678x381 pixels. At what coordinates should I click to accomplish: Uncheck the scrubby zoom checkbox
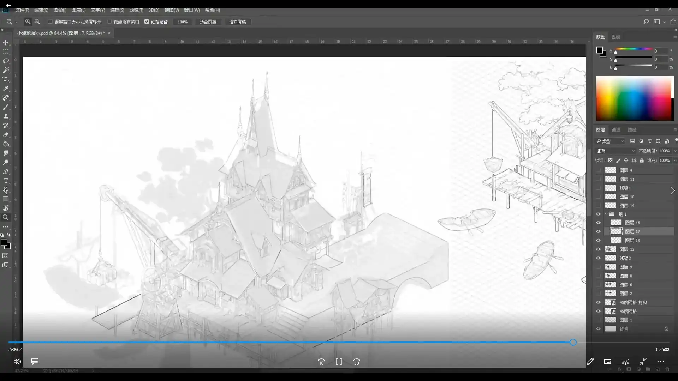coord(147,22)
